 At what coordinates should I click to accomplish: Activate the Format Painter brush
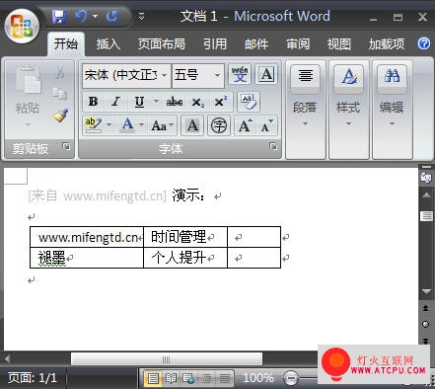coord(60,116)
